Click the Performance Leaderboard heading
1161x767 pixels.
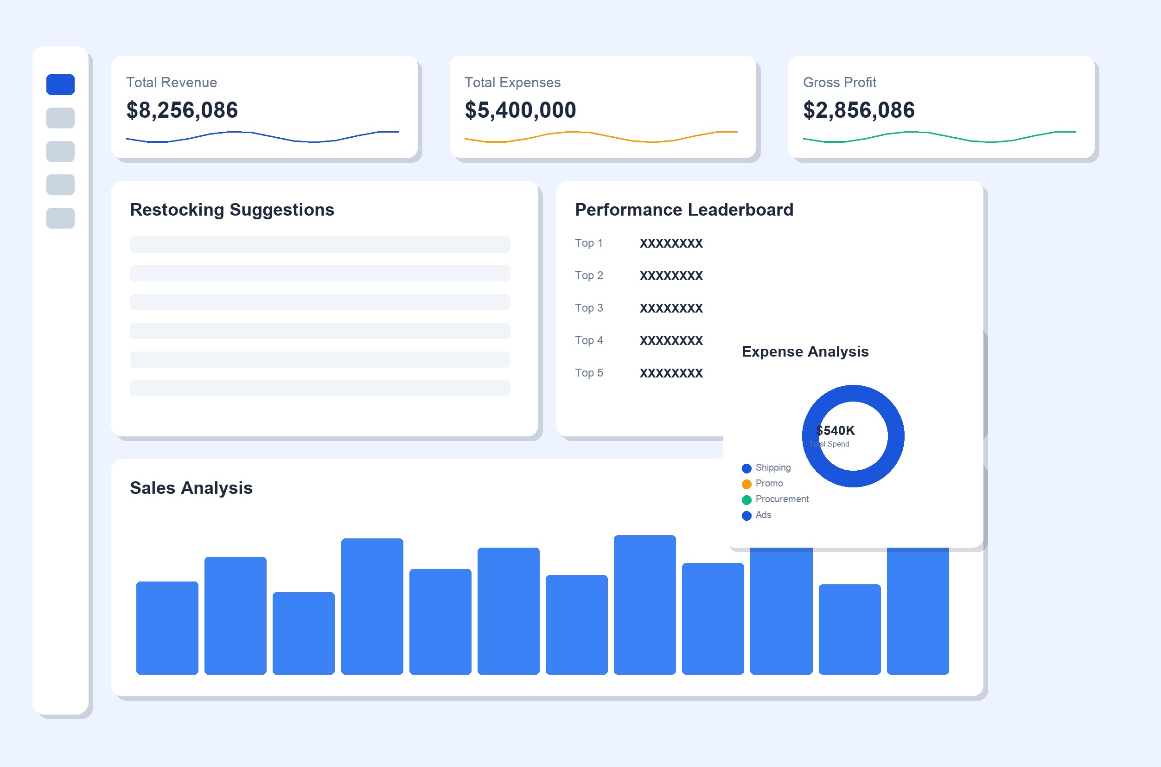684,210
